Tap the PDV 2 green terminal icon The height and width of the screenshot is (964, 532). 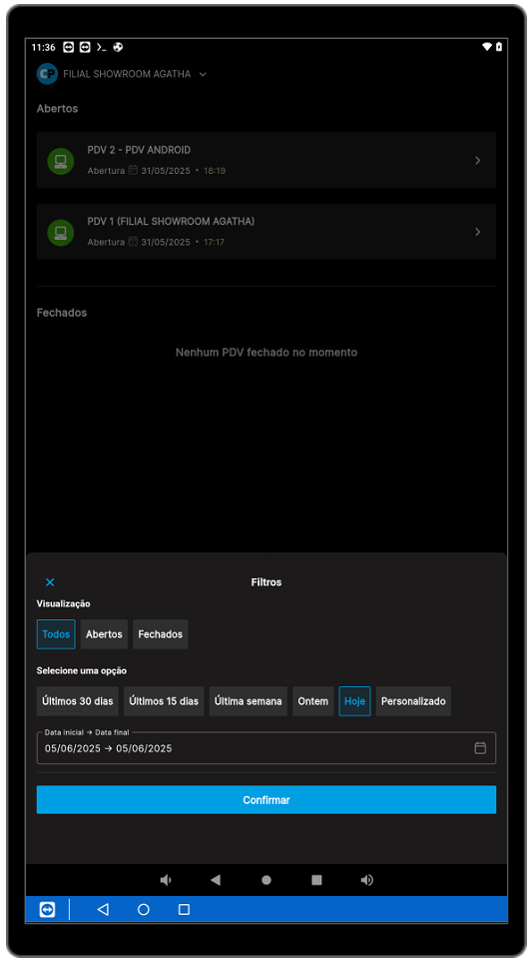click(x=60, y=161)
